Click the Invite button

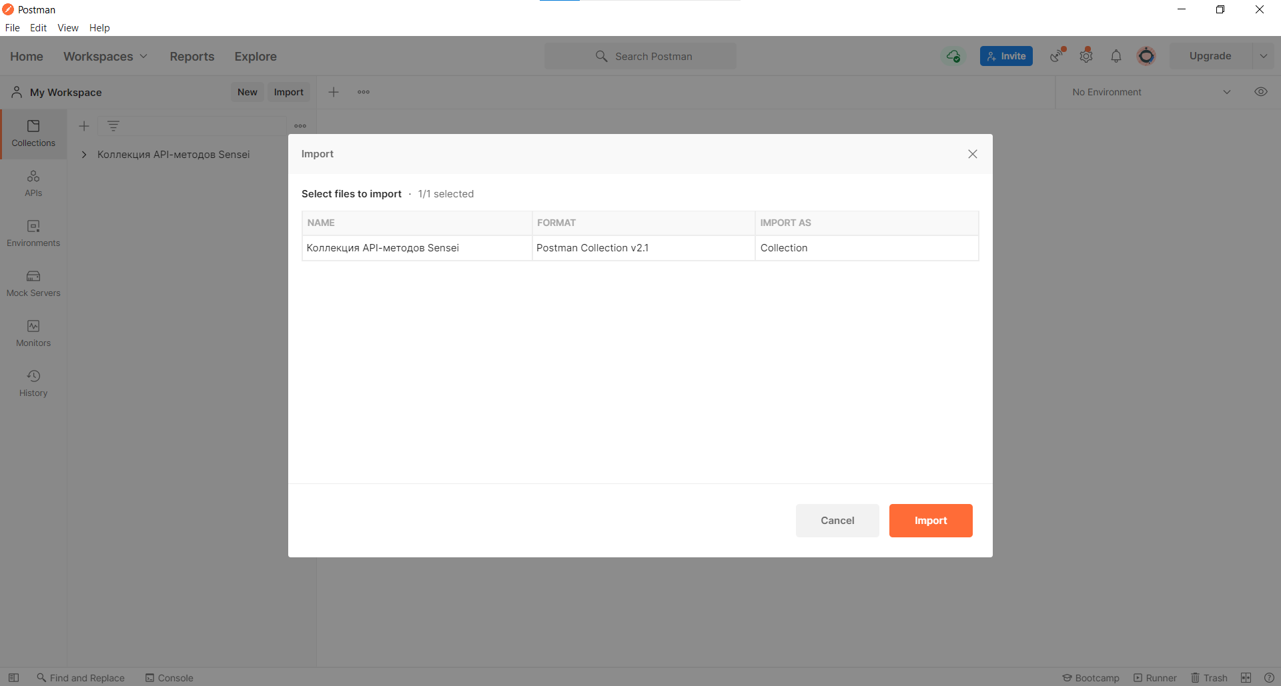[1006, 56]
